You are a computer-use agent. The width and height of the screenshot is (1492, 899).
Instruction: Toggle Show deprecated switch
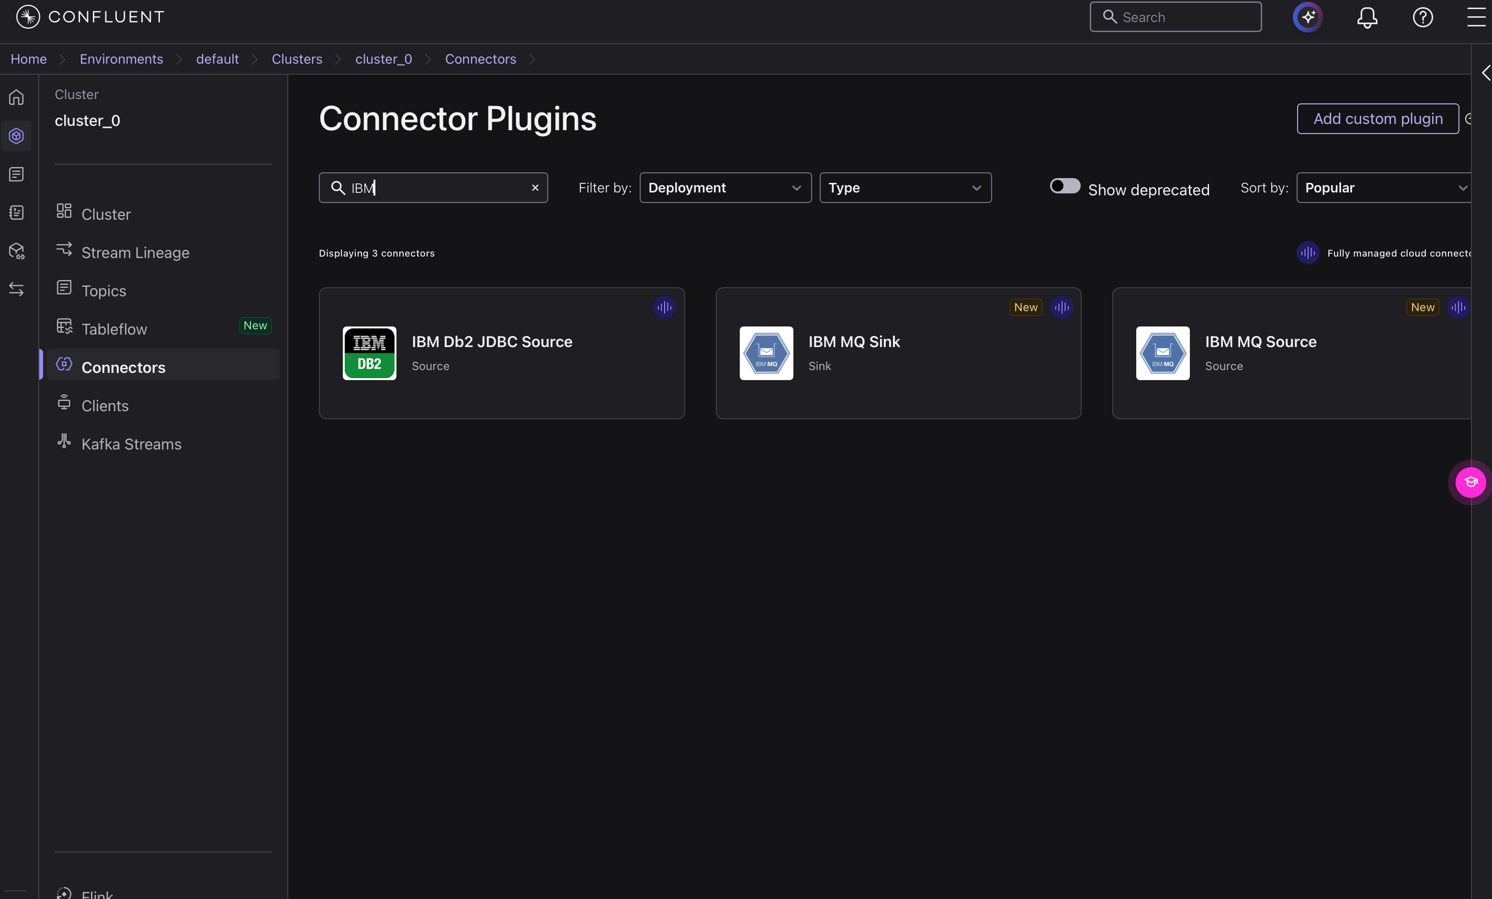pos(1064,186)
